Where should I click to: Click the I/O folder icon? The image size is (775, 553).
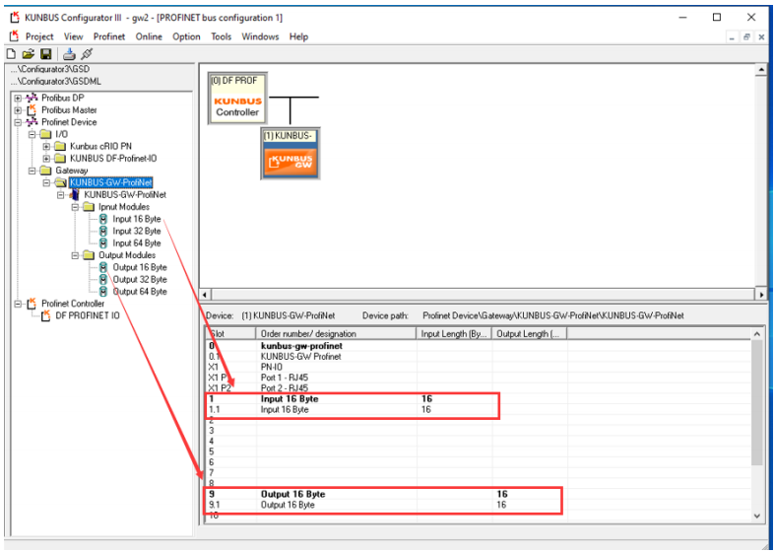[x=45, y=134]
